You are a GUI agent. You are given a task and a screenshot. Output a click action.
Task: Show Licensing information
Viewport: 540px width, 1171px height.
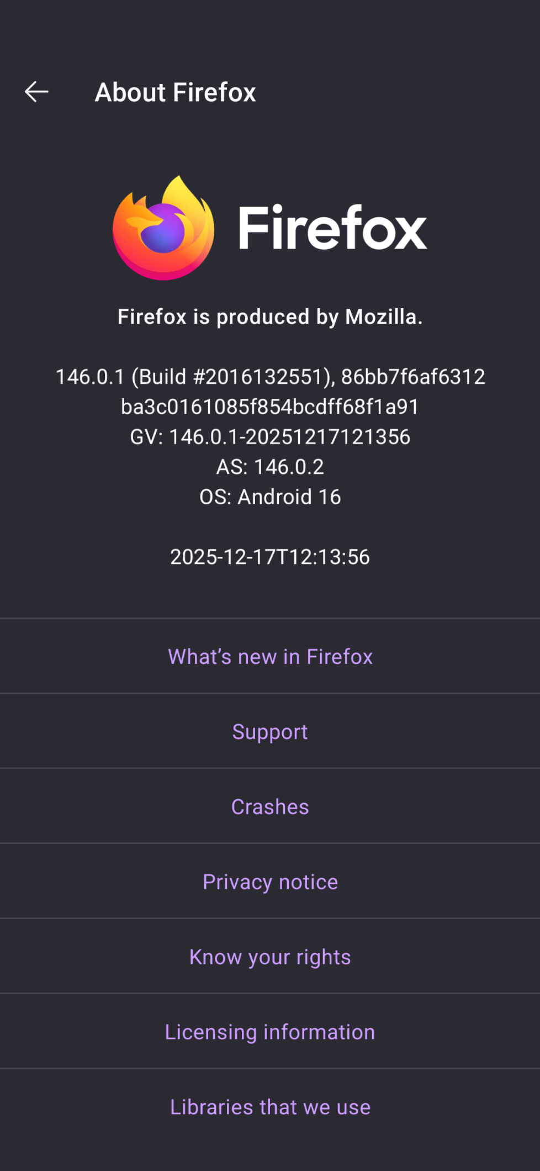(x=270, y=1032)
